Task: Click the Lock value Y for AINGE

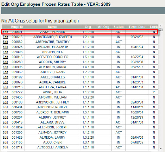Action: [x=154, y=92]
